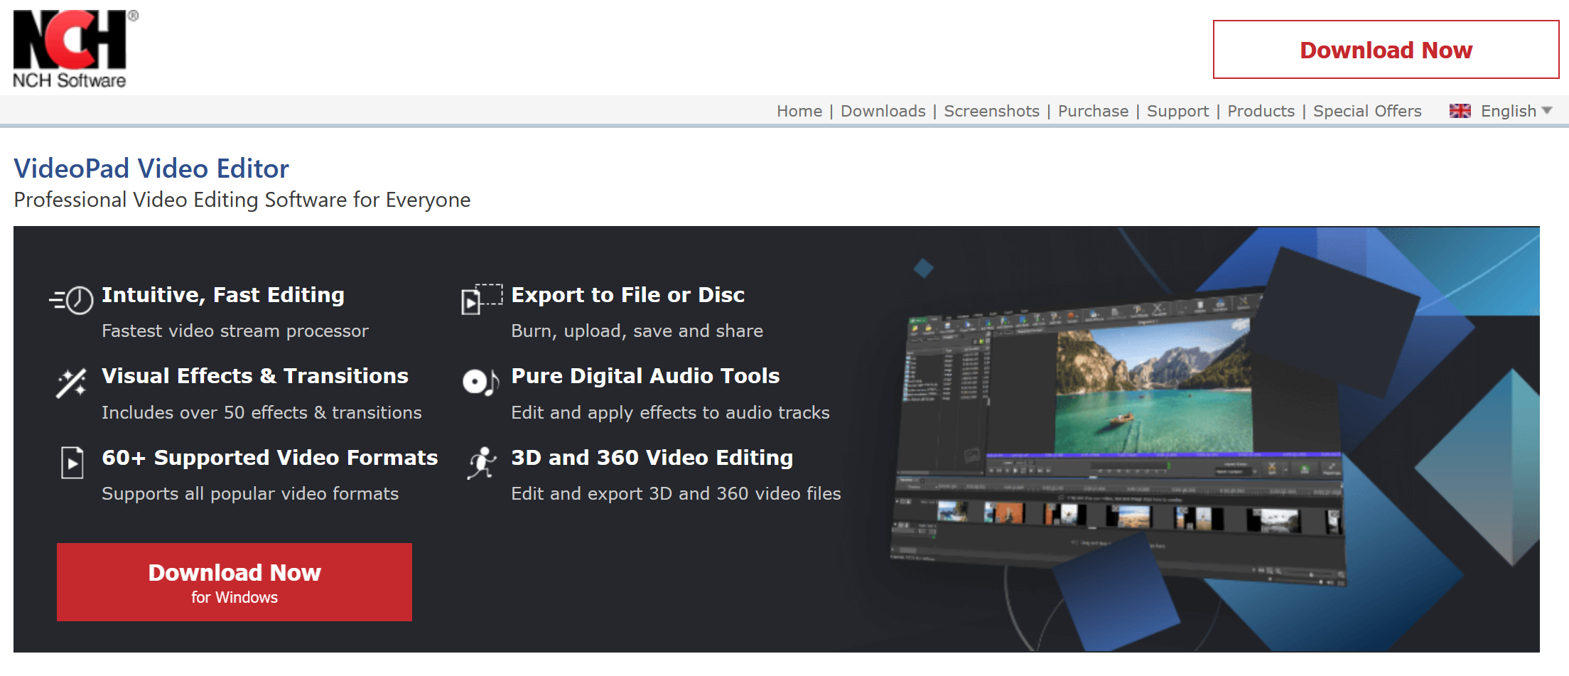This screenshot has width=1569, height=676.
Task: Click 'Fastest video stream processor' text
Action: [x=235, y=331]
